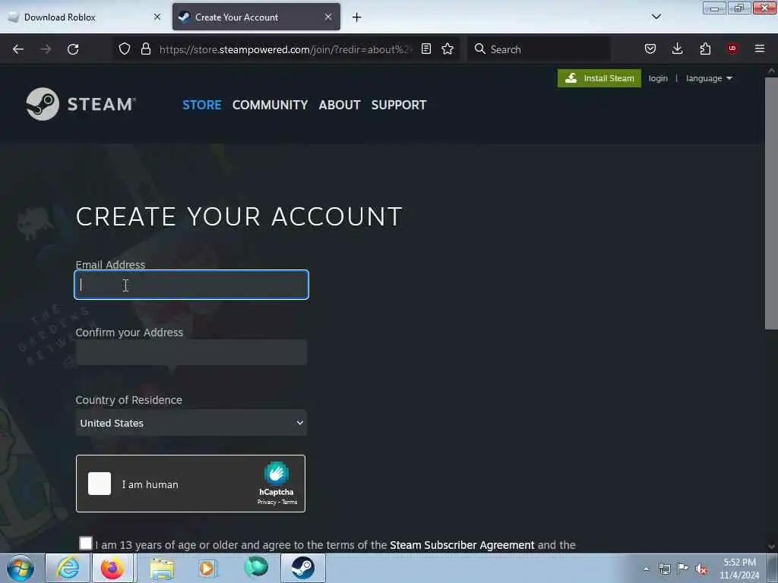This screenshot has width=778, height=583.
Task: Click the uBlock Origin red icon
Action: (732, 49)
